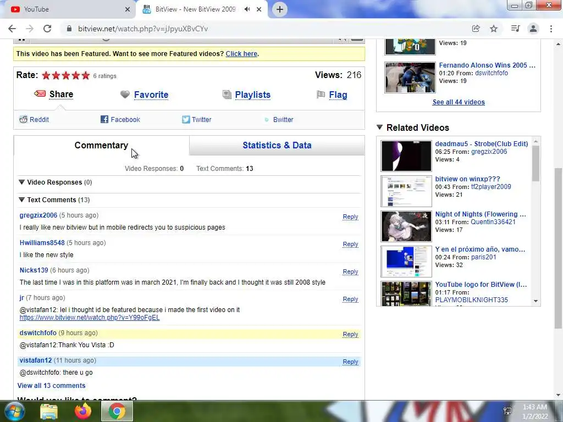Viewport: 563px width, 422px height.
Task: Open Chrome three-dot menu
Action: [x=551, y=29]
